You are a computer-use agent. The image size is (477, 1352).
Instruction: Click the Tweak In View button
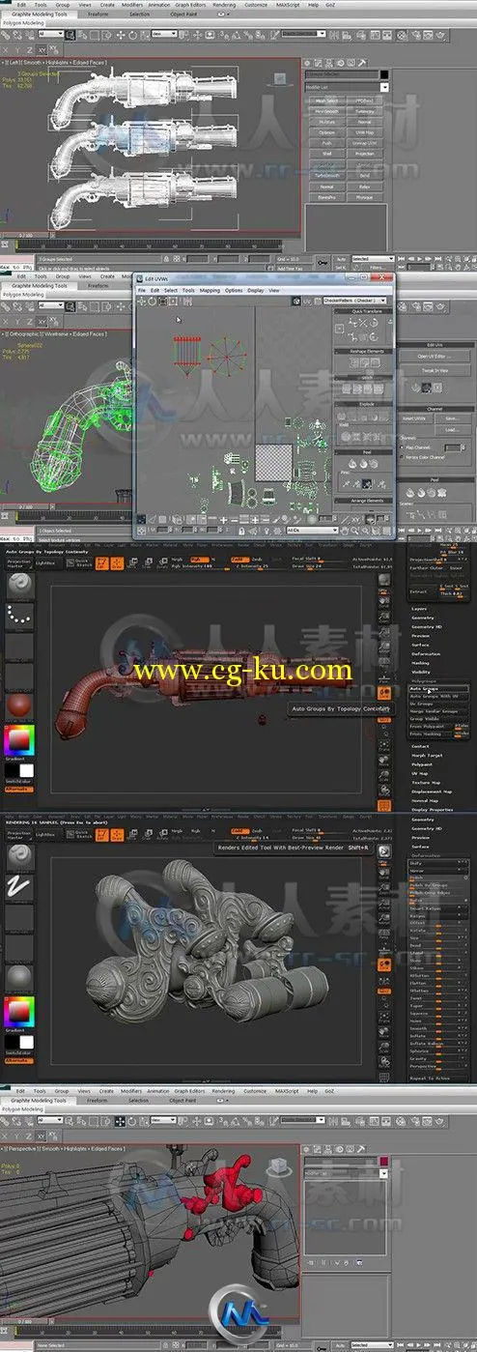point(434,371)
